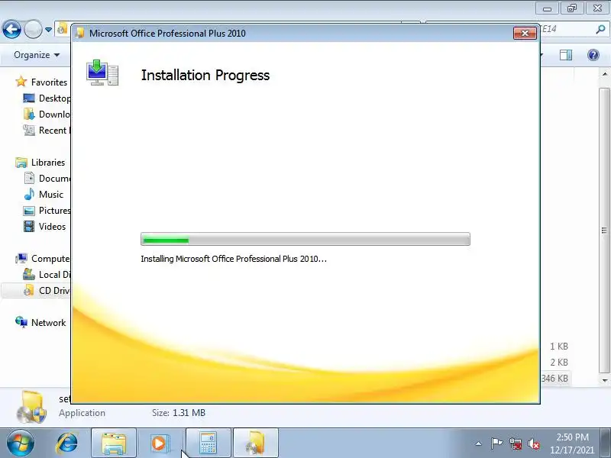
Task: Click the installation progress bar
Action: (305, 239)
